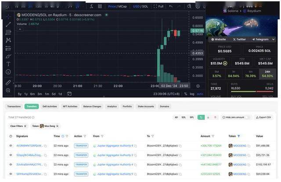The width and height of the screenshot is (281, 182).
Task: Open the Balance Changes tab
Action: click(x=92, y=106)
